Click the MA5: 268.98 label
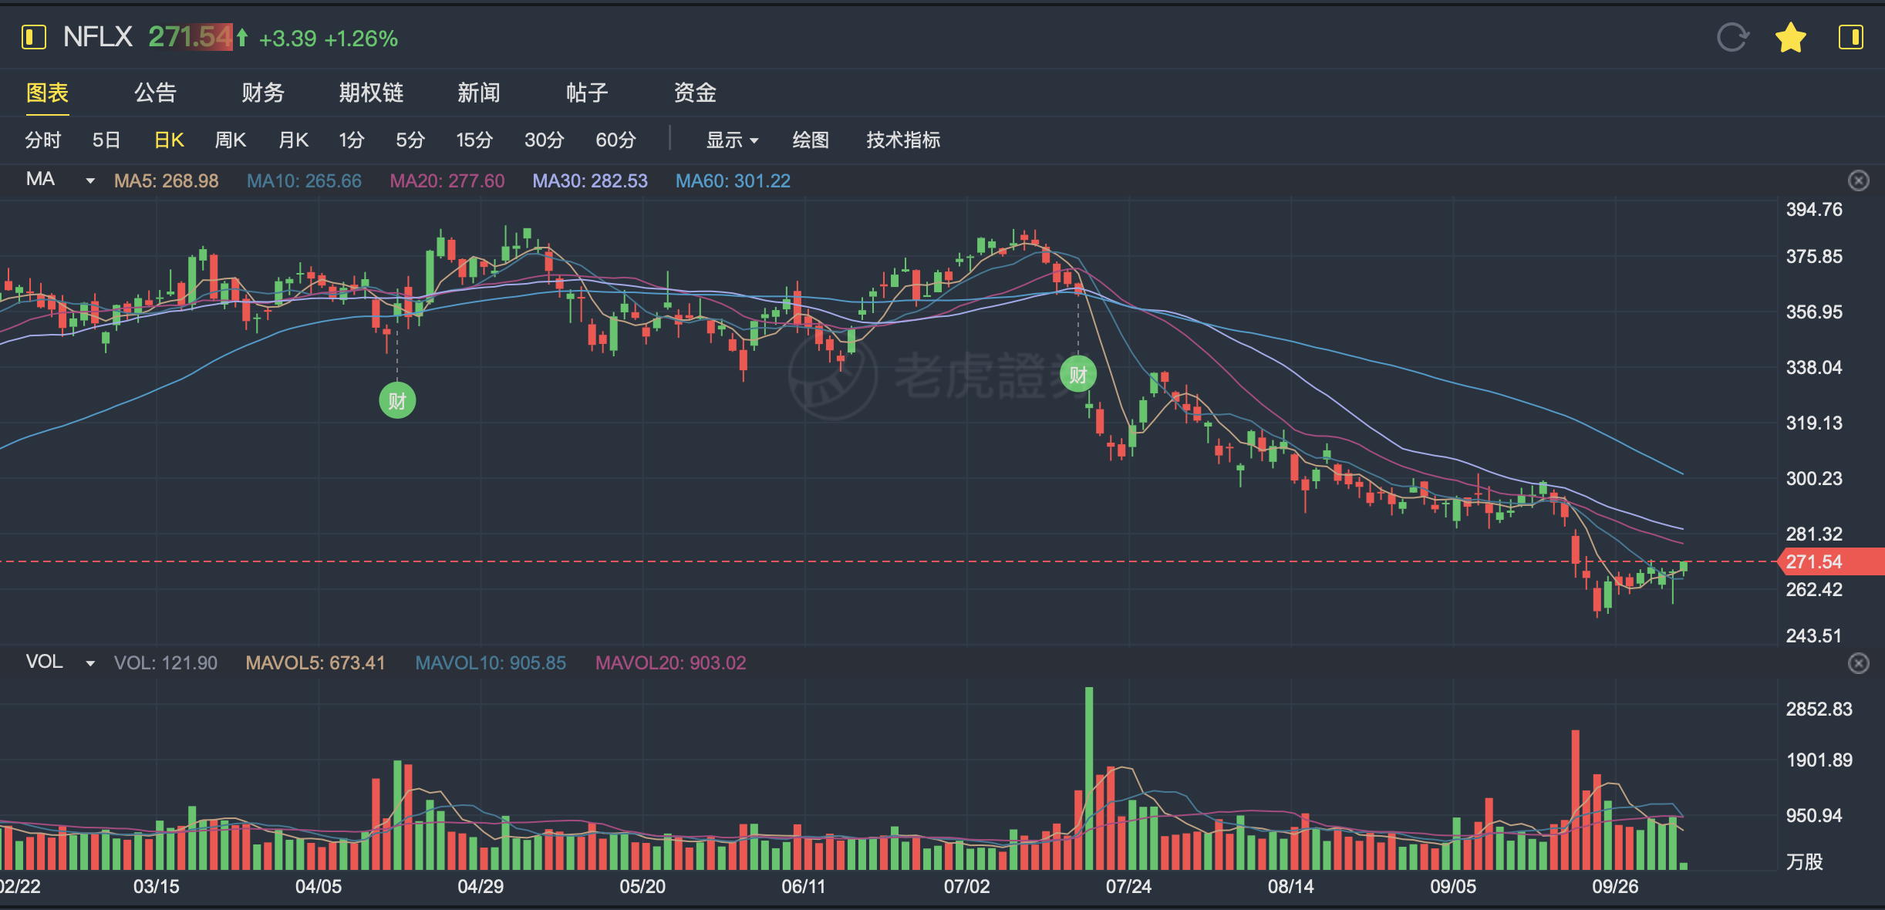1885x910 pixels. tap(167, 181)
